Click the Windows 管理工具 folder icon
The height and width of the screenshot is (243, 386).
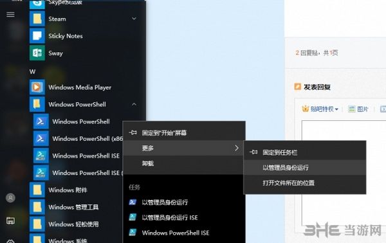point(37,207)
